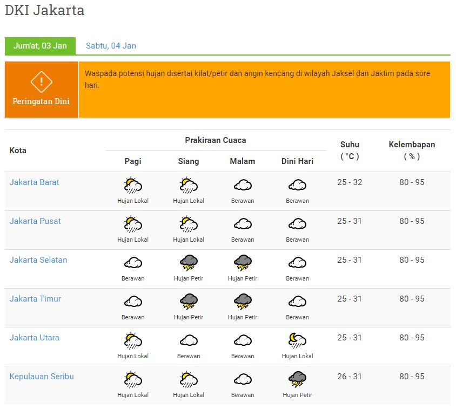The width and height of the screenshot is (456, 410).
Task: Click the DKI Jakarta page heading
Action: (44, 10)
